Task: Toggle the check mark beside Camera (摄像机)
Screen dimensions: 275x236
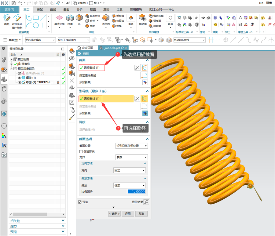Action: click(x=16, y=64)
